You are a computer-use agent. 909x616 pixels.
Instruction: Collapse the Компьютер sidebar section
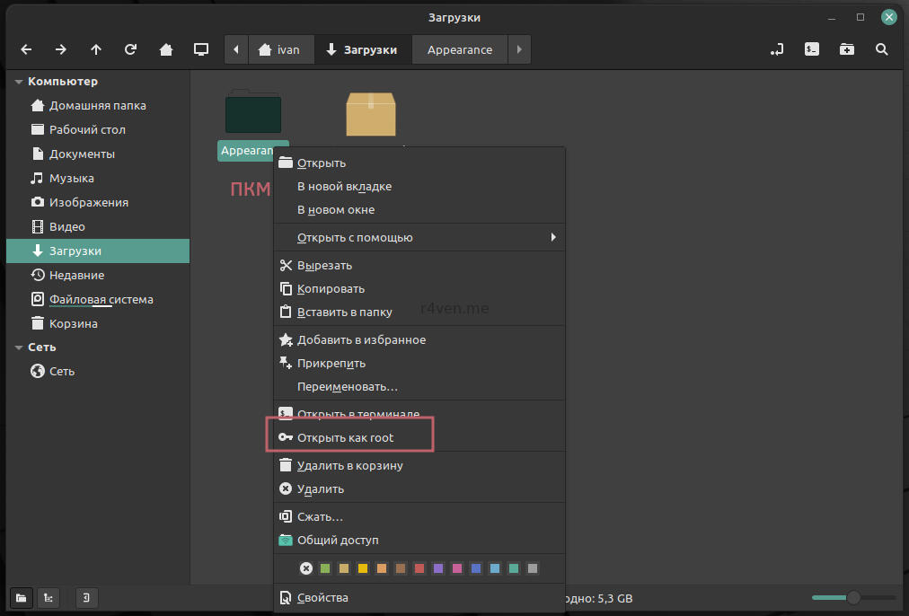[19, 82]
